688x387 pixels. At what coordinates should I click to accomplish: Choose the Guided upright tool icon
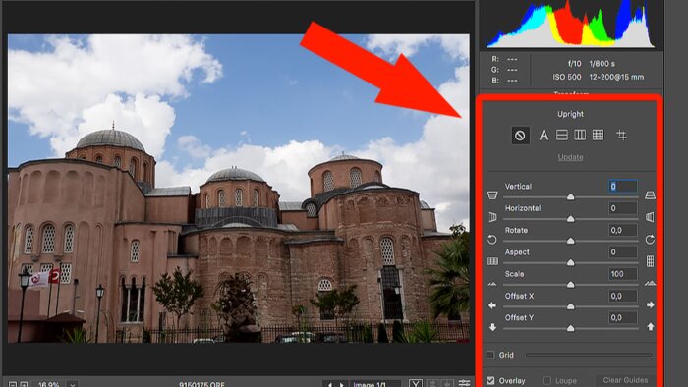pos(621,135)
